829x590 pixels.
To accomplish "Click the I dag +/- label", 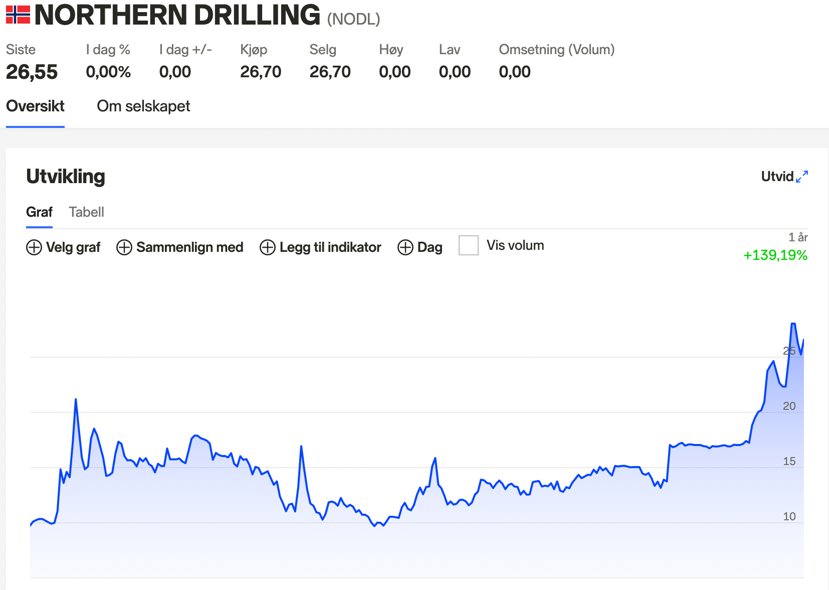I will pyautogui.click(x=185, y=50).
